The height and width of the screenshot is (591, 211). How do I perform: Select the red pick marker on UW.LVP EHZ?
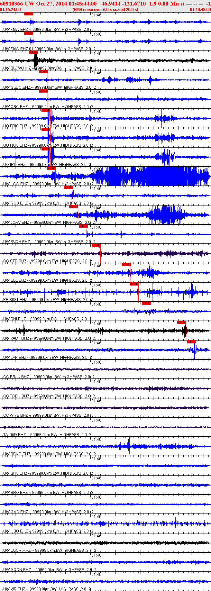[192, 341]
